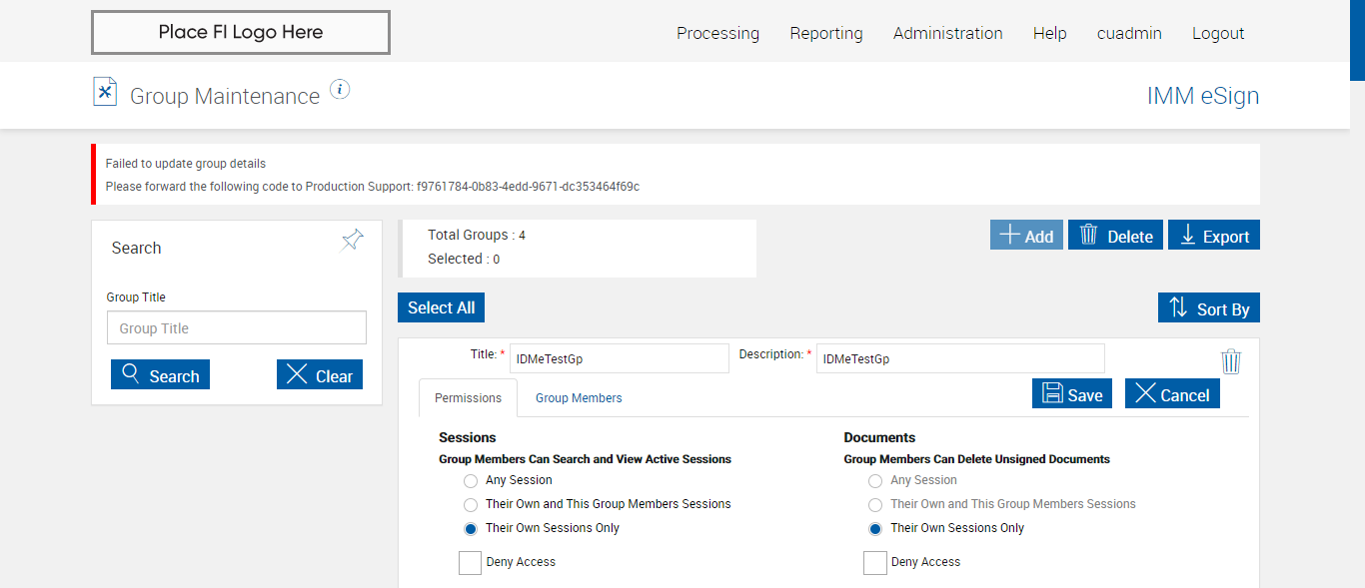Select Their Own Sessions Only under Documents
The height and width of the screenshot is (588, 1365).
coord(875,528)
